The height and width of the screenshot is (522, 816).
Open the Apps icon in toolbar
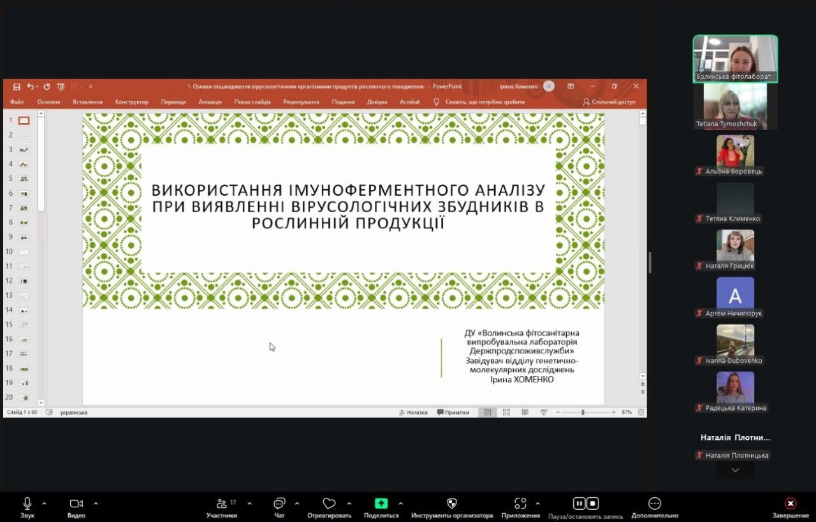tap(520, 504)
